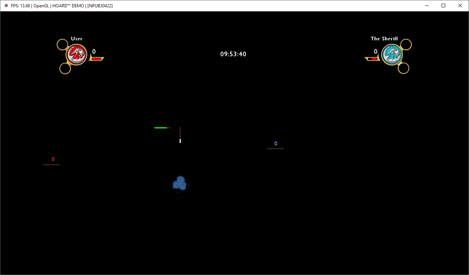Click the empty ring above User's red emblem

coord(63,45)
